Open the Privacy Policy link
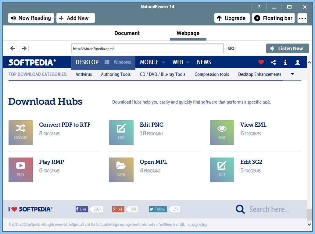 click(x=197, y=224)
